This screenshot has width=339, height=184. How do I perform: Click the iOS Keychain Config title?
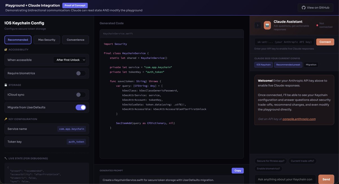pos(24,23)
